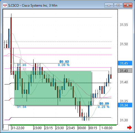Maximize the S.CSCO chart window
The image size is (135, 133).
click(118, 5)
